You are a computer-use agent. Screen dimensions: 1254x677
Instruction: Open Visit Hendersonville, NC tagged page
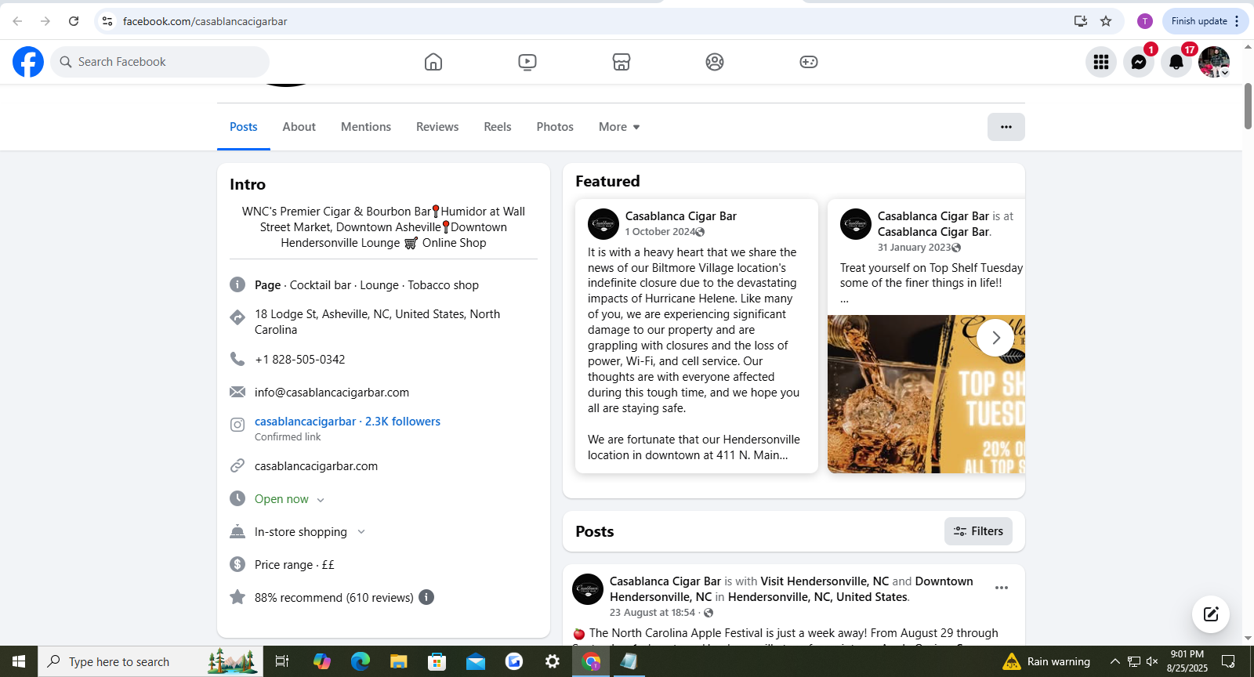[825, 581]
